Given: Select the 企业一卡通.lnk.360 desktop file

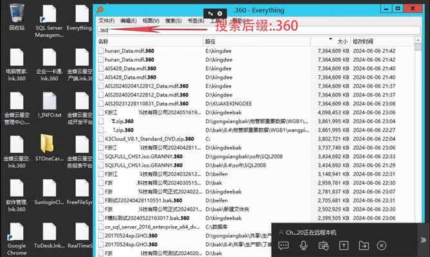Looking at the screenshot, I should [x=49, y=65].
